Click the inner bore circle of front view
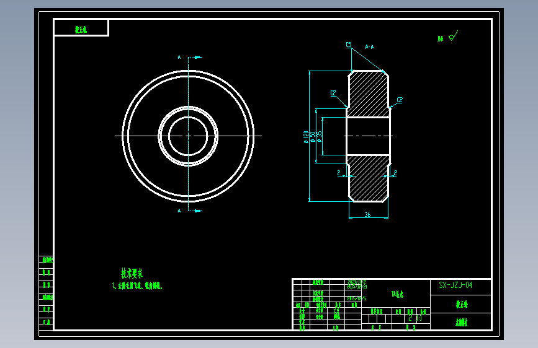This screenshot has height=348, width=538. [x=188, y=136]
